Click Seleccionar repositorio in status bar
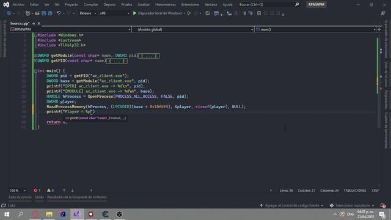391x220 pixels. pos(352,205)
